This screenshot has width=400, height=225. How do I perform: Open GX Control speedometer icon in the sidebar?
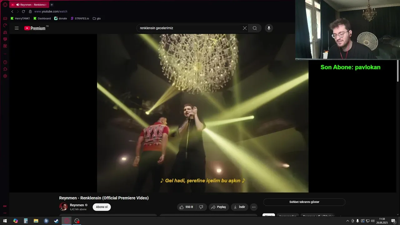[5, 25]
